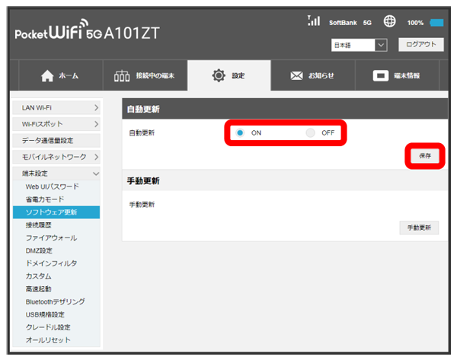The width and height of the screenshot is (457, 360).
Task: Click the device information icon
Action: (x=381, y=77)
